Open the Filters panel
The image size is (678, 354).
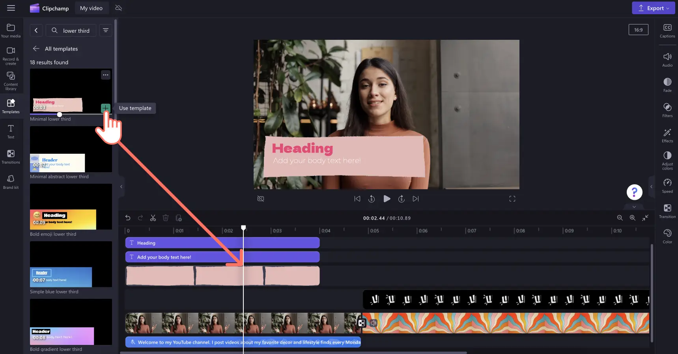(667, 110)
